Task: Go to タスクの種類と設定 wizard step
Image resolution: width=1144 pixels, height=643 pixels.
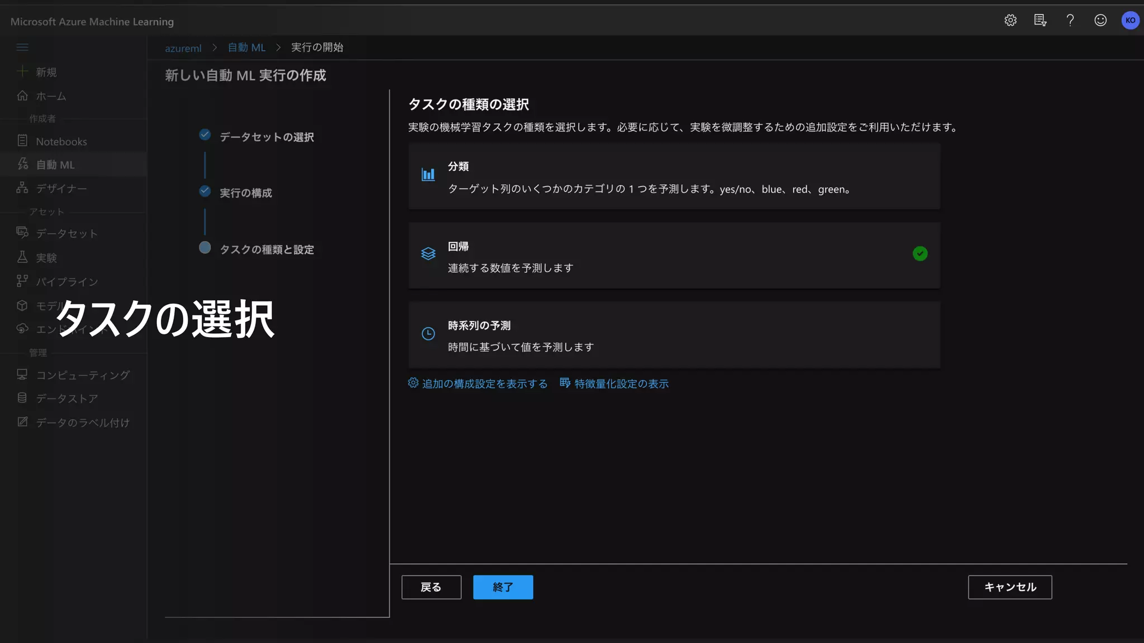Action: (267, 249)
